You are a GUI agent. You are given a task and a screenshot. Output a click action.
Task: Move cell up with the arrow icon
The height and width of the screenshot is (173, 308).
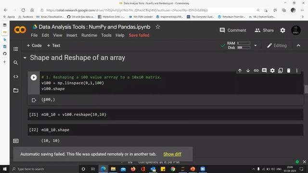[240, 71]
